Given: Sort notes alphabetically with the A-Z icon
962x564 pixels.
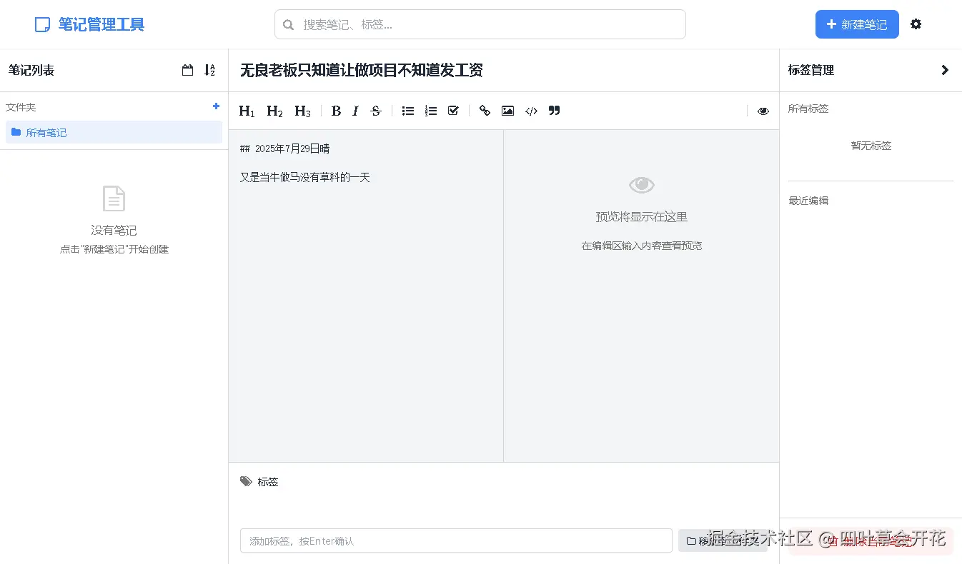Looking at the screenshot, I should coord(209,70).
